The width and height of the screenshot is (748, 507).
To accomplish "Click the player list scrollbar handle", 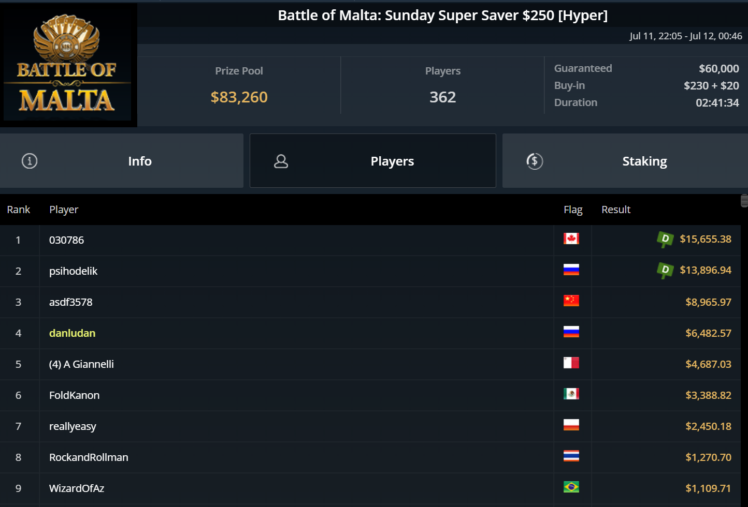I will click(744, 201).
